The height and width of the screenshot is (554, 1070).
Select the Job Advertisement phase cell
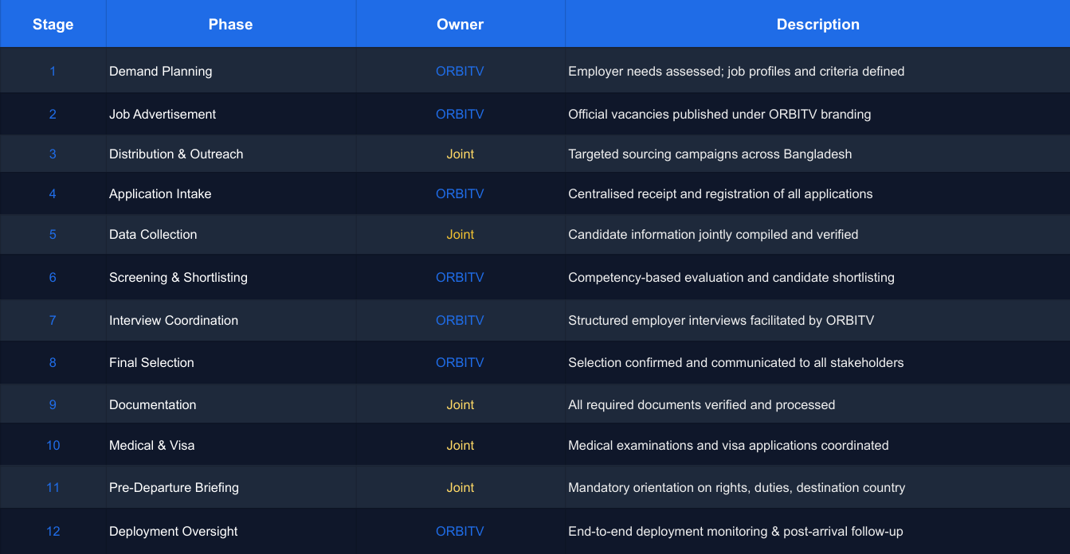pos(230,114)
